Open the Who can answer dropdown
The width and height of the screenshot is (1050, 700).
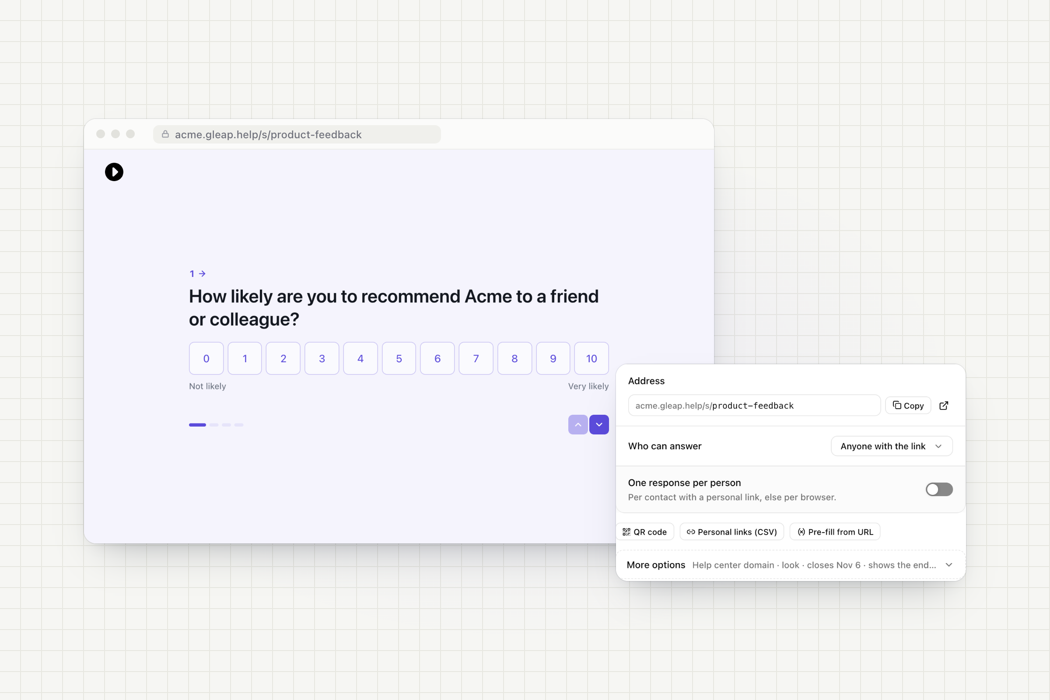(892, 446)
